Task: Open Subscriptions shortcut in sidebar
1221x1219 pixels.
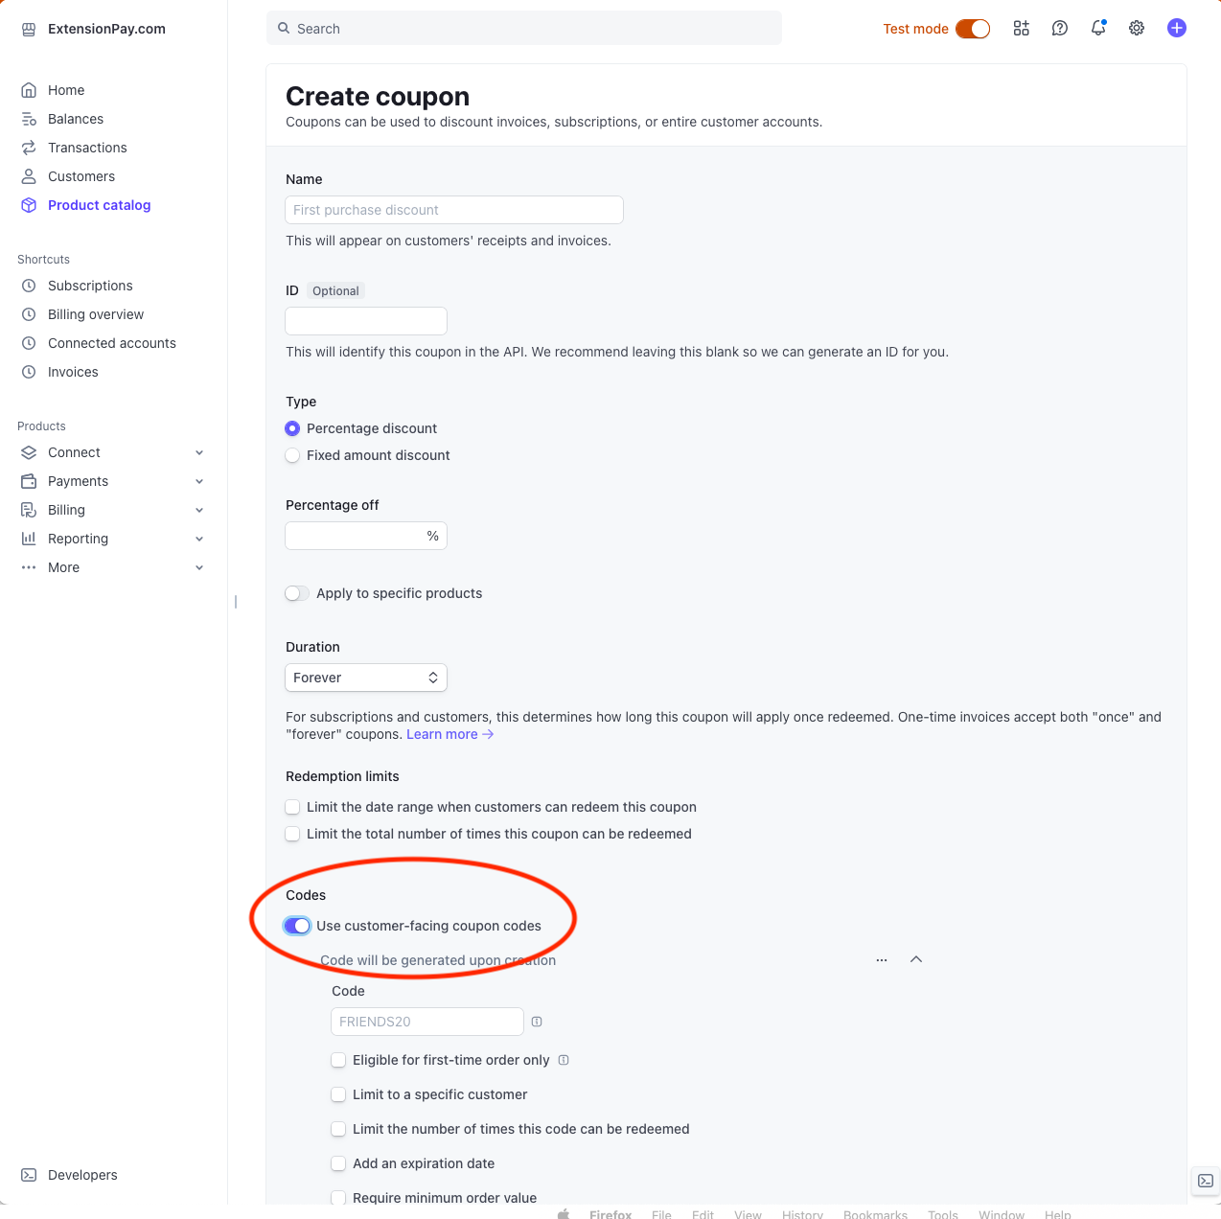Action: point(90,286)
